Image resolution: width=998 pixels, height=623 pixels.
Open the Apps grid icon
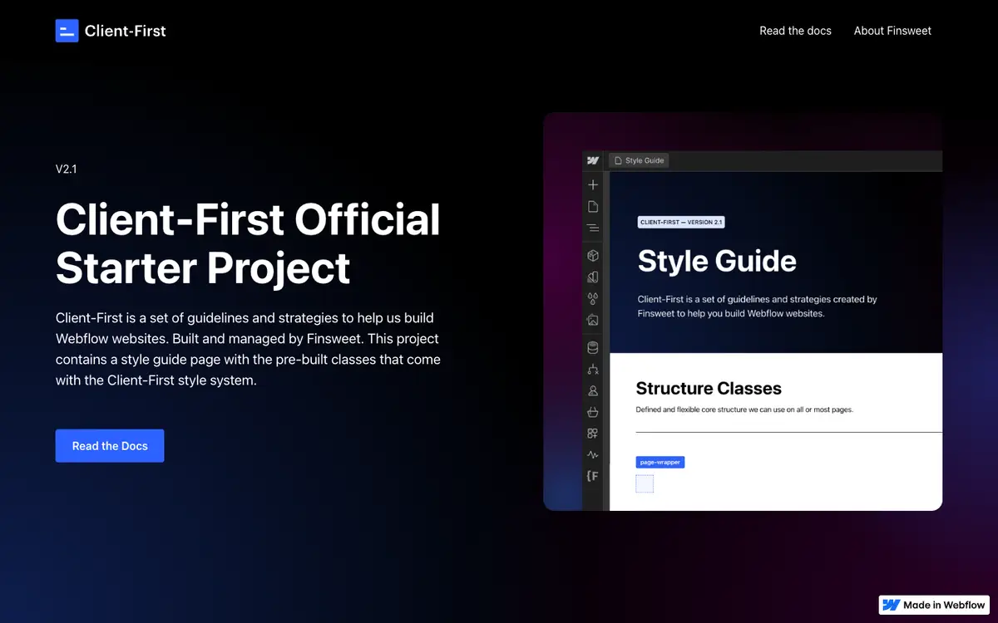[x=593, y=434]
